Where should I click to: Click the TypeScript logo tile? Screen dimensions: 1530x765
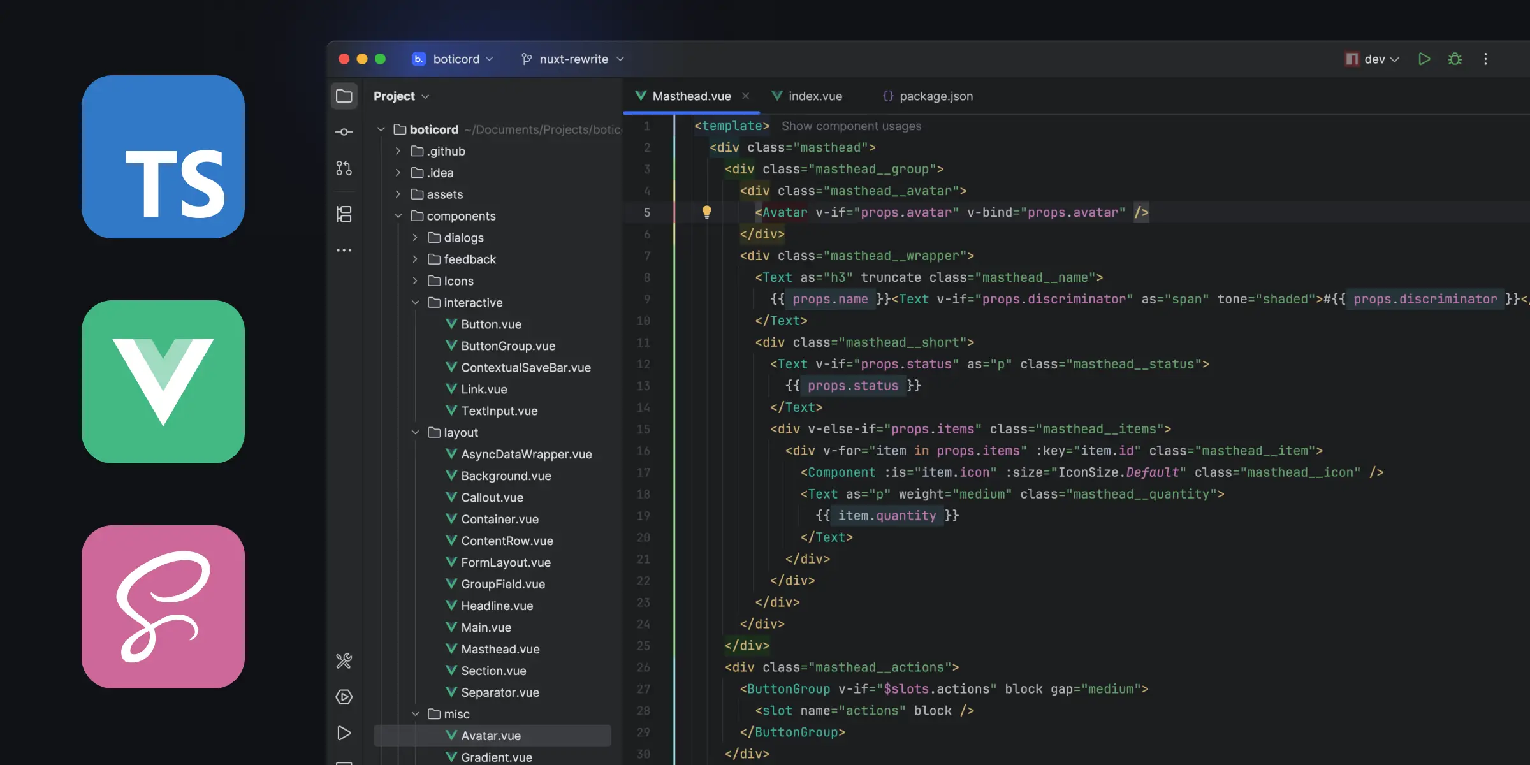163,157
